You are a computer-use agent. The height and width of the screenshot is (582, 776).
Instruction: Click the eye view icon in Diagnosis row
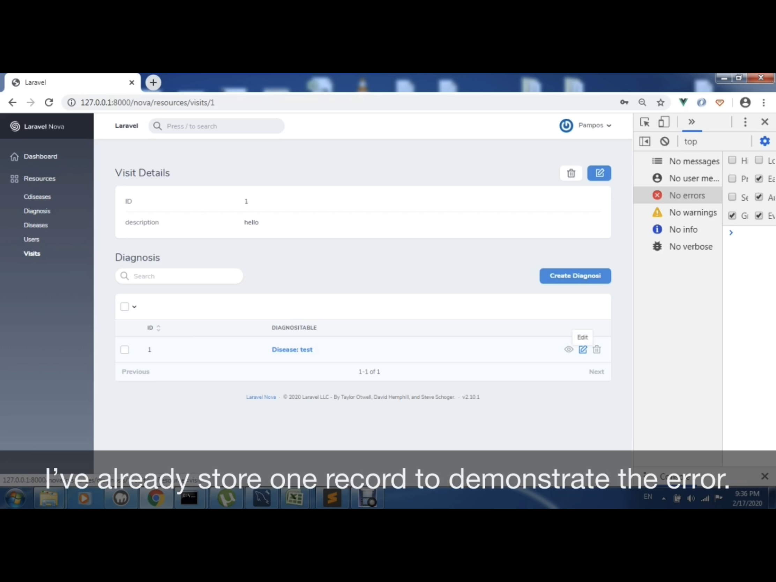point(568,349)
